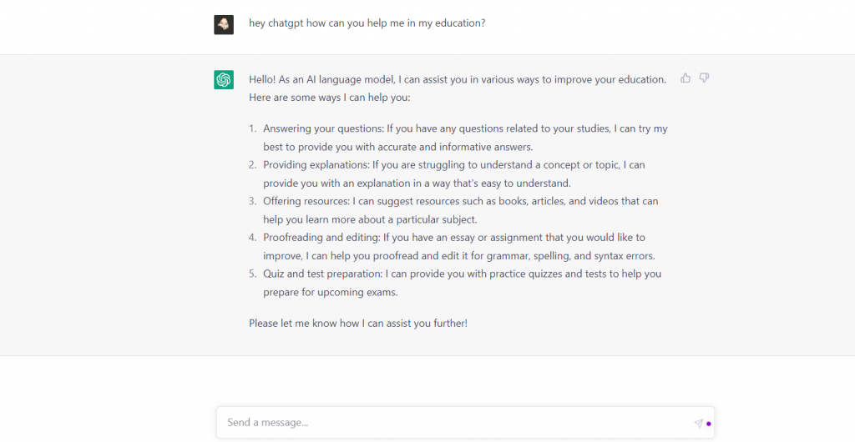855x442 pixels.
Task: Click the user profile avatar
Action: pos(224,24)
